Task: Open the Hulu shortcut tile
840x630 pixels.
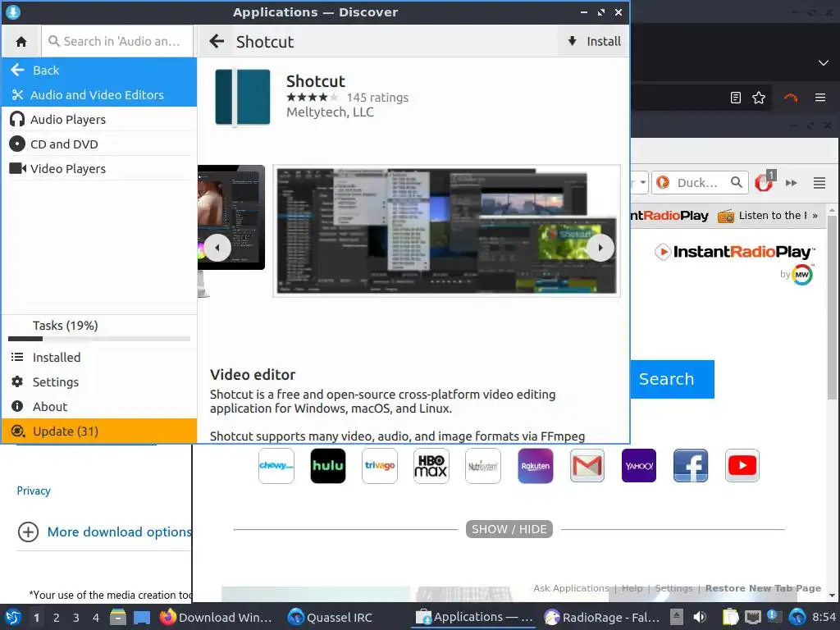Action: tap(328, 466)
